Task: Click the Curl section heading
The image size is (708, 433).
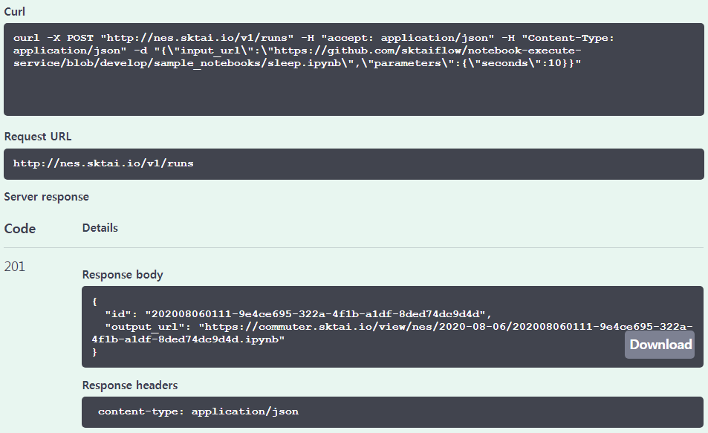Action: [x=15, y=13]
